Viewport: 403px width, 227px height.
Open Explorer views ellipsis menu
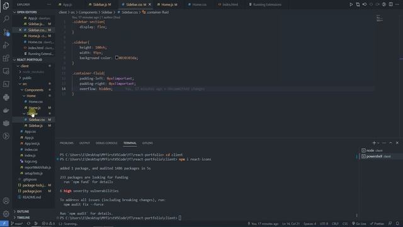pos(49,4)
